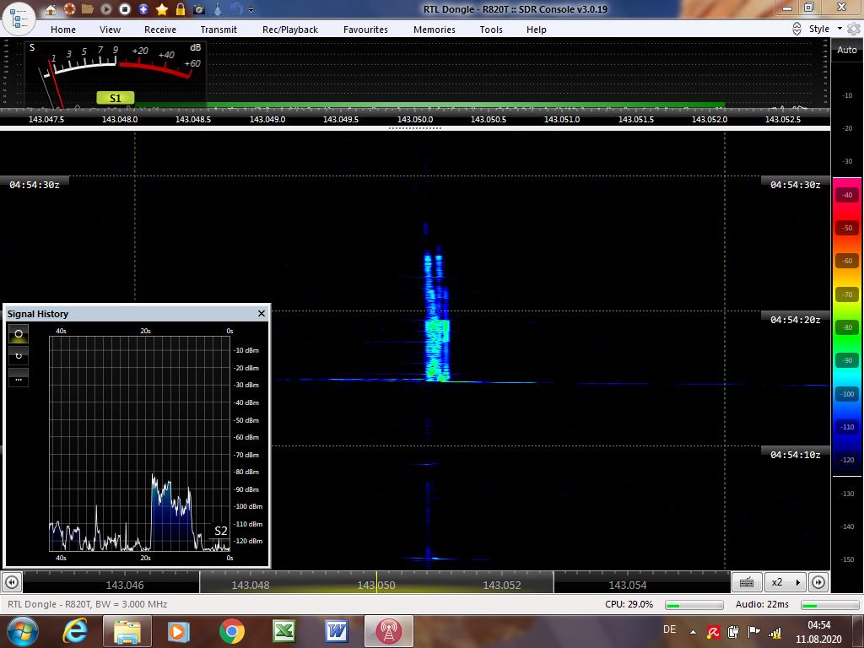Open the folder icon in quick access toolbar
The image size is (864, 648).
click(87, 8)
